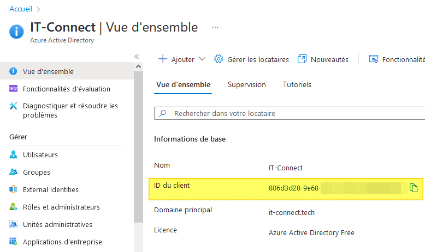
Task: Click the Utilisateurs sidebar icon
Action: coord(14,155)
